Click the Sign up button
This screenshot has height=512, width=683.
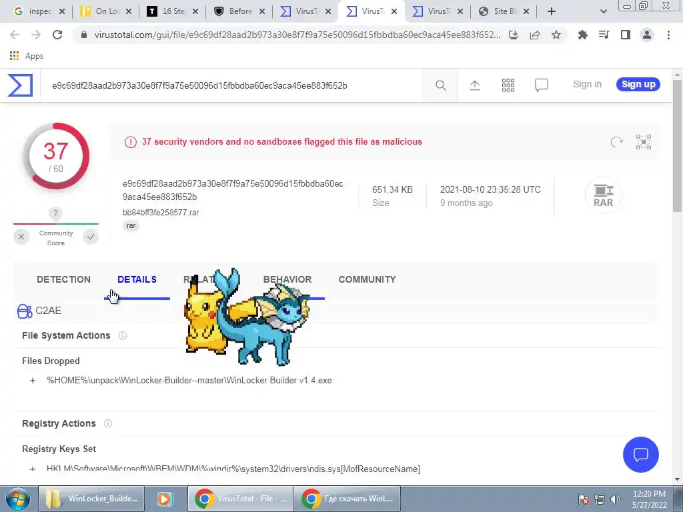pyautogui.click(x=638, y=85)
